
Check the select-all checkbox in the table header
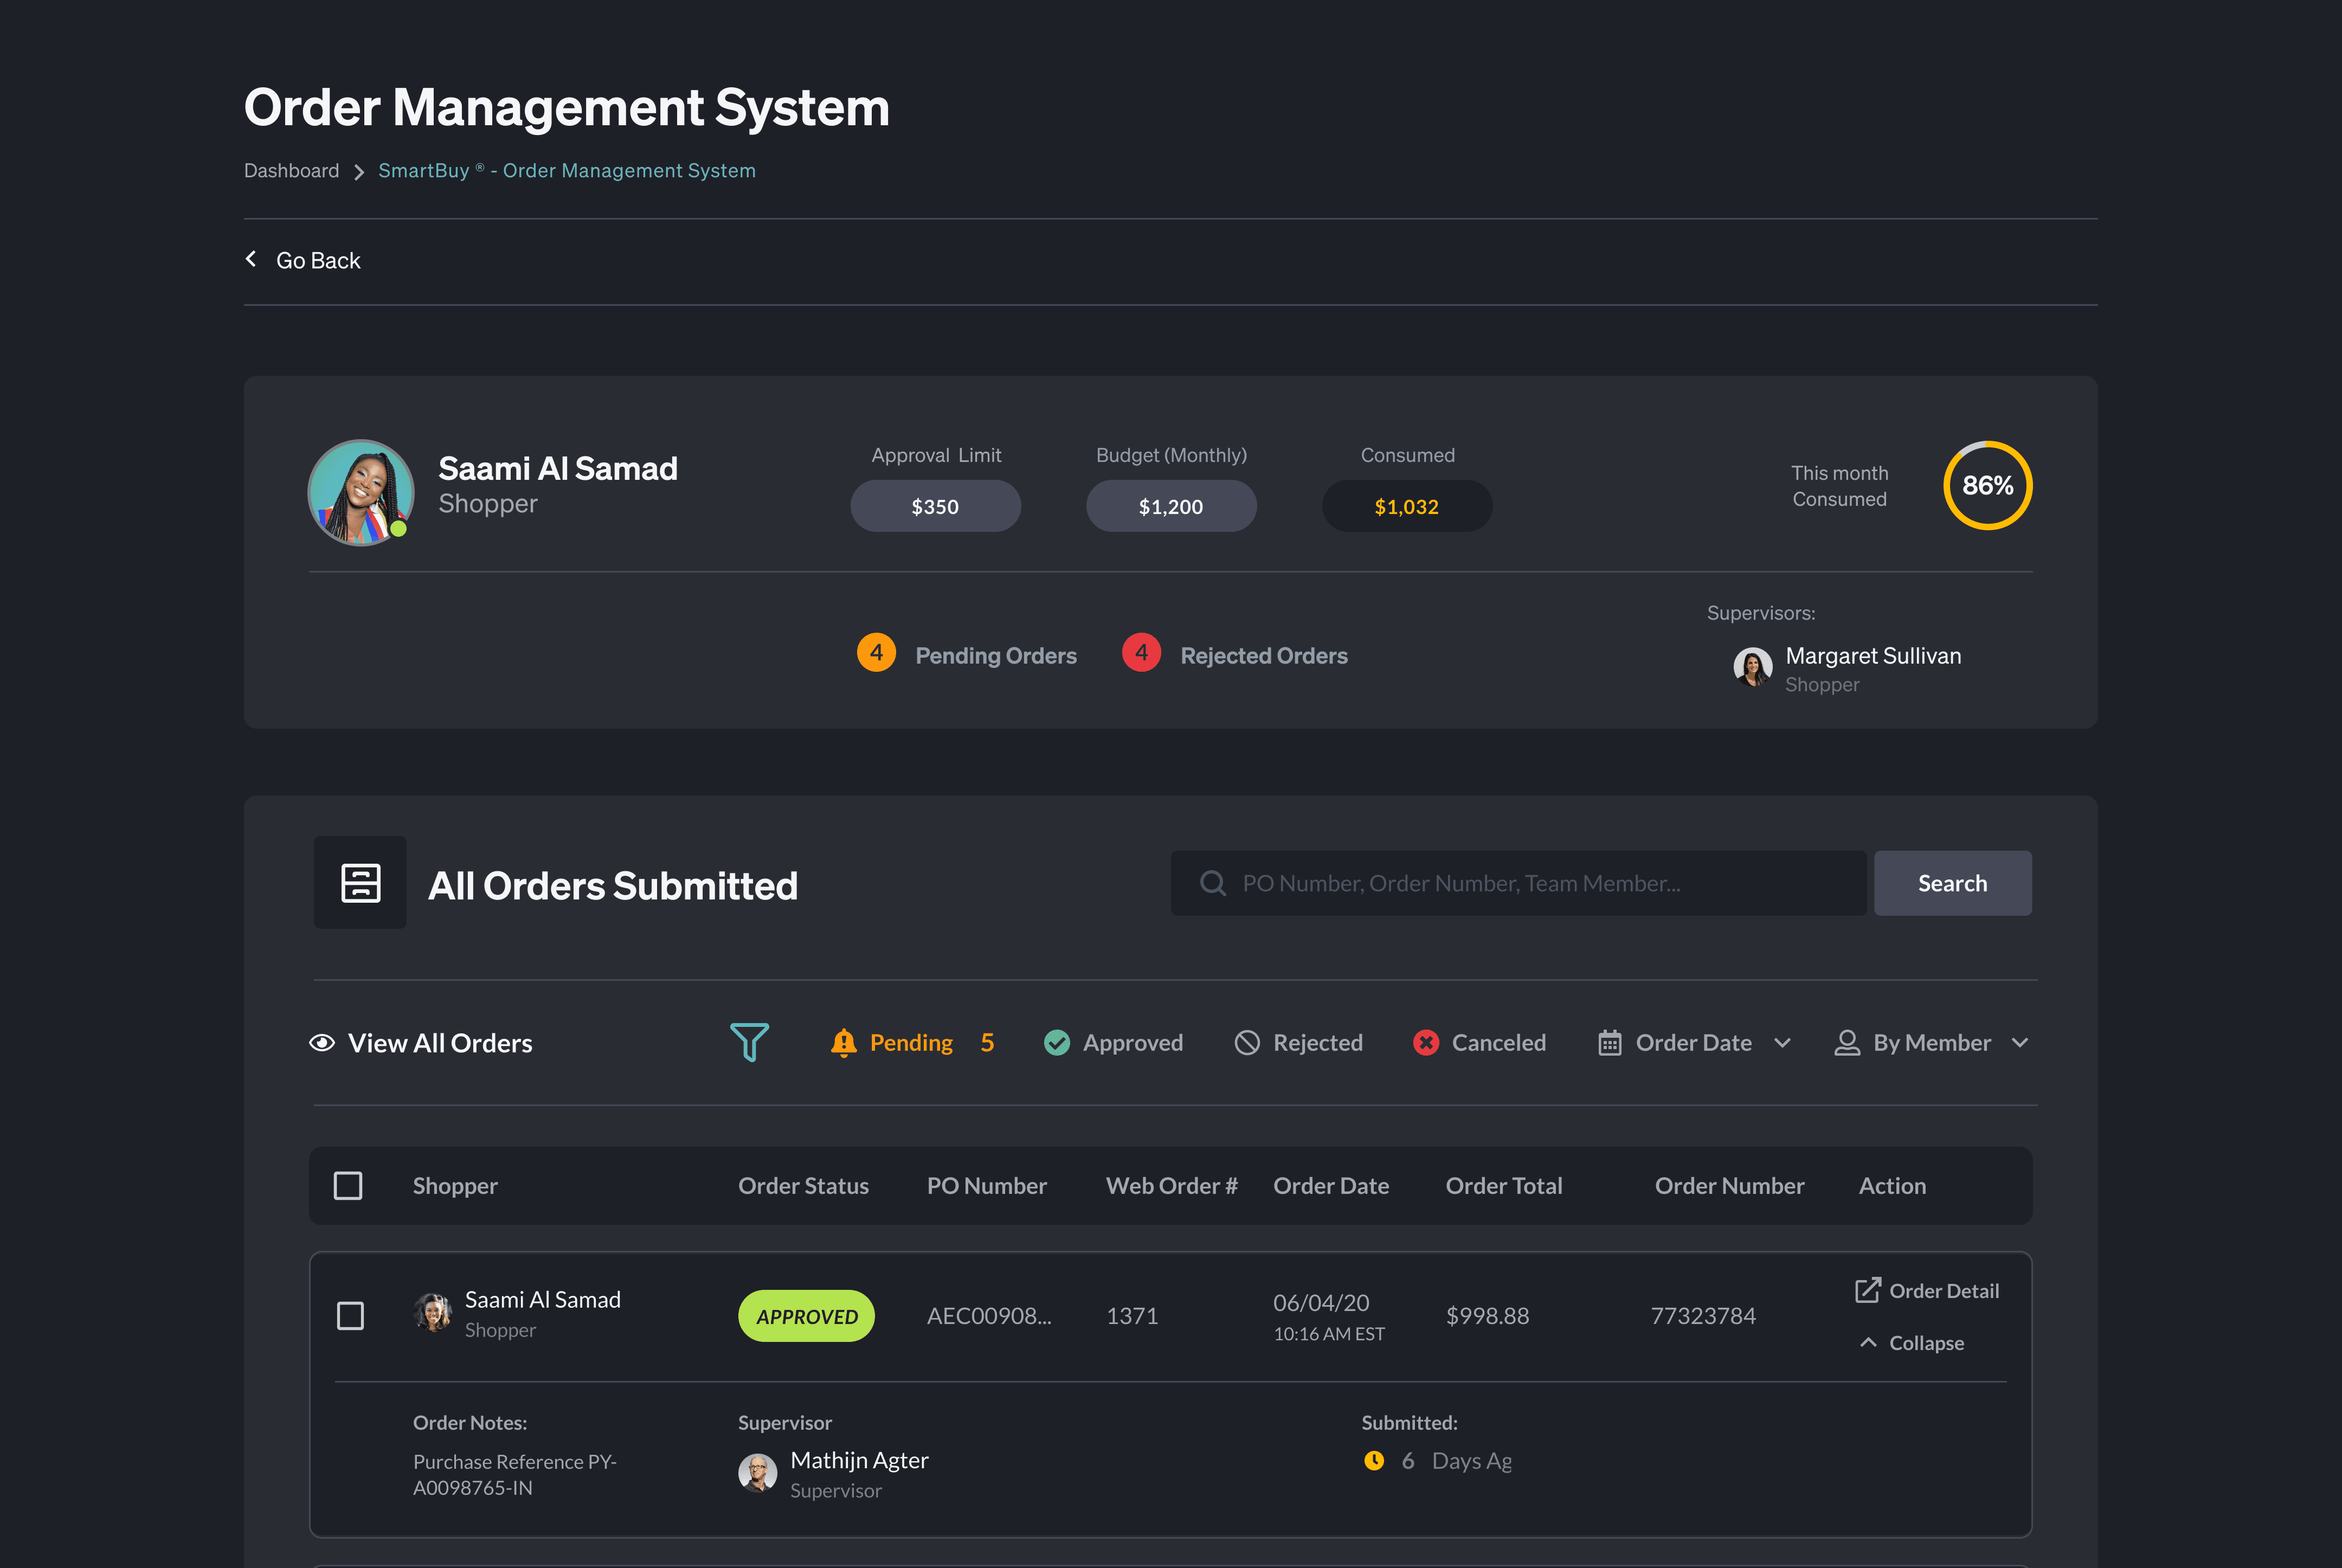[x=348, y=1185]
